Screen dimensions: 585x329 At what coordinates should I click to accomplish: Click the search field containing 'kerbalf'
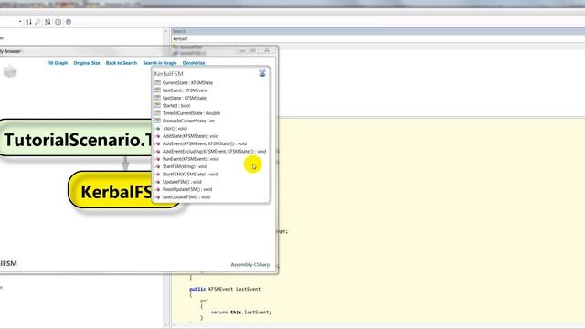[378, 38]
